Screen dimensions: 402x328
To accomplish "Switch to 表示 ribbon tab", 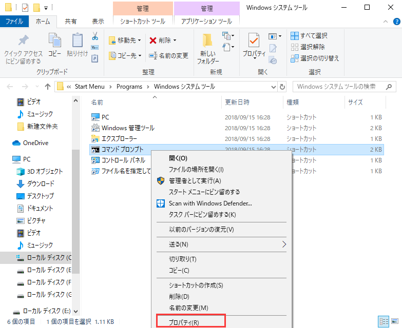I will 98,21.
